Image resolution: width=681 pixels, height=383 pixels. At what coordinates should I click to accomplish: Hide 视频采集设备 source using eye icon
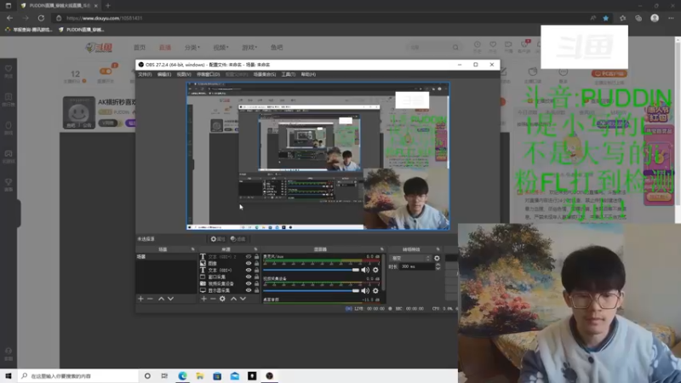coord(249,283)
